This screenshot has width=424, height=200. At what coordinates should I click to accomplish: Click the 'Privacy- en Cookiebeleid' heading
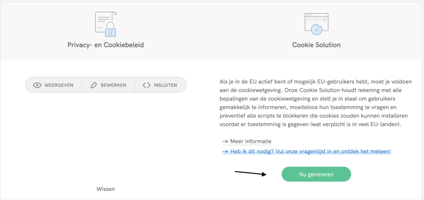[106, 45]
